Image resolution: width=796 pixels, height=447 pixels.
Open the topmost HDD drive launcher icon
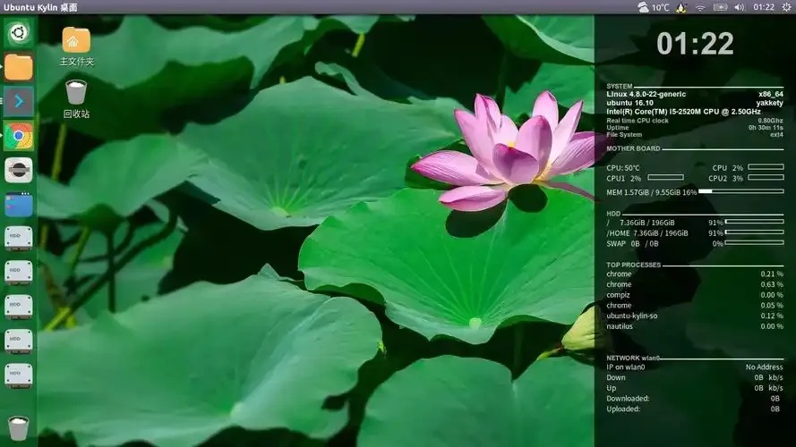[x=18, y=239]
